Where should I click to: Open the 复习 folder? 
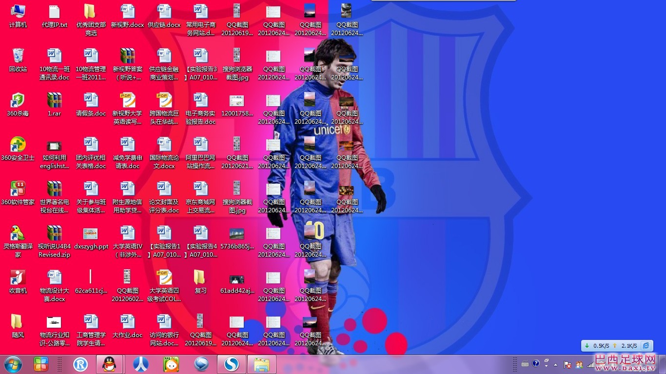(200, 281)
